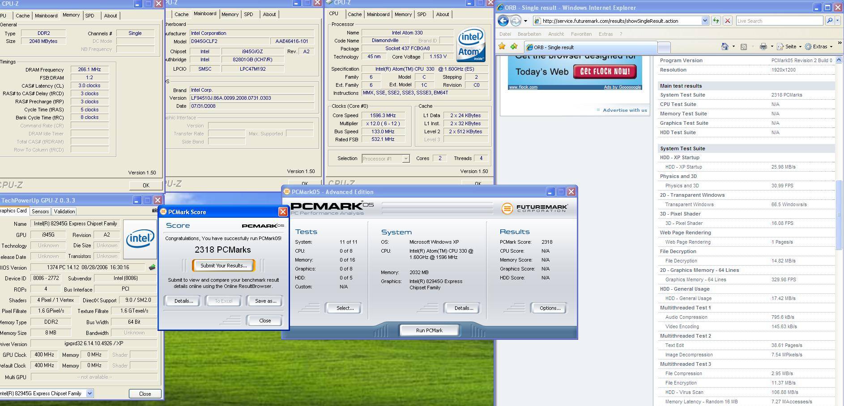This screenshot has width=844, height=406.
Task: Switch to Sensors tab in GPU-Z
Action: [x=40, y=211]
